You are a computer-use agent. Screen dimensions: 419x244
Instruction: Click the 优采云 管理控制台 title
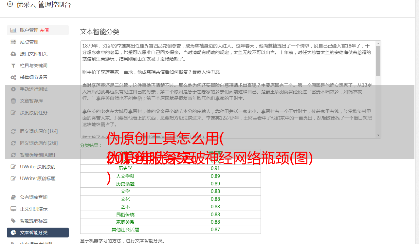click(43, 5)
